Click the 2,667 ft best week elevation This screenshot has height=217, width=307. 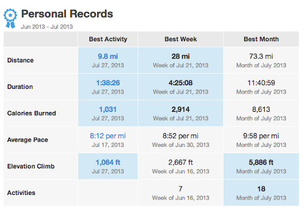181,162
